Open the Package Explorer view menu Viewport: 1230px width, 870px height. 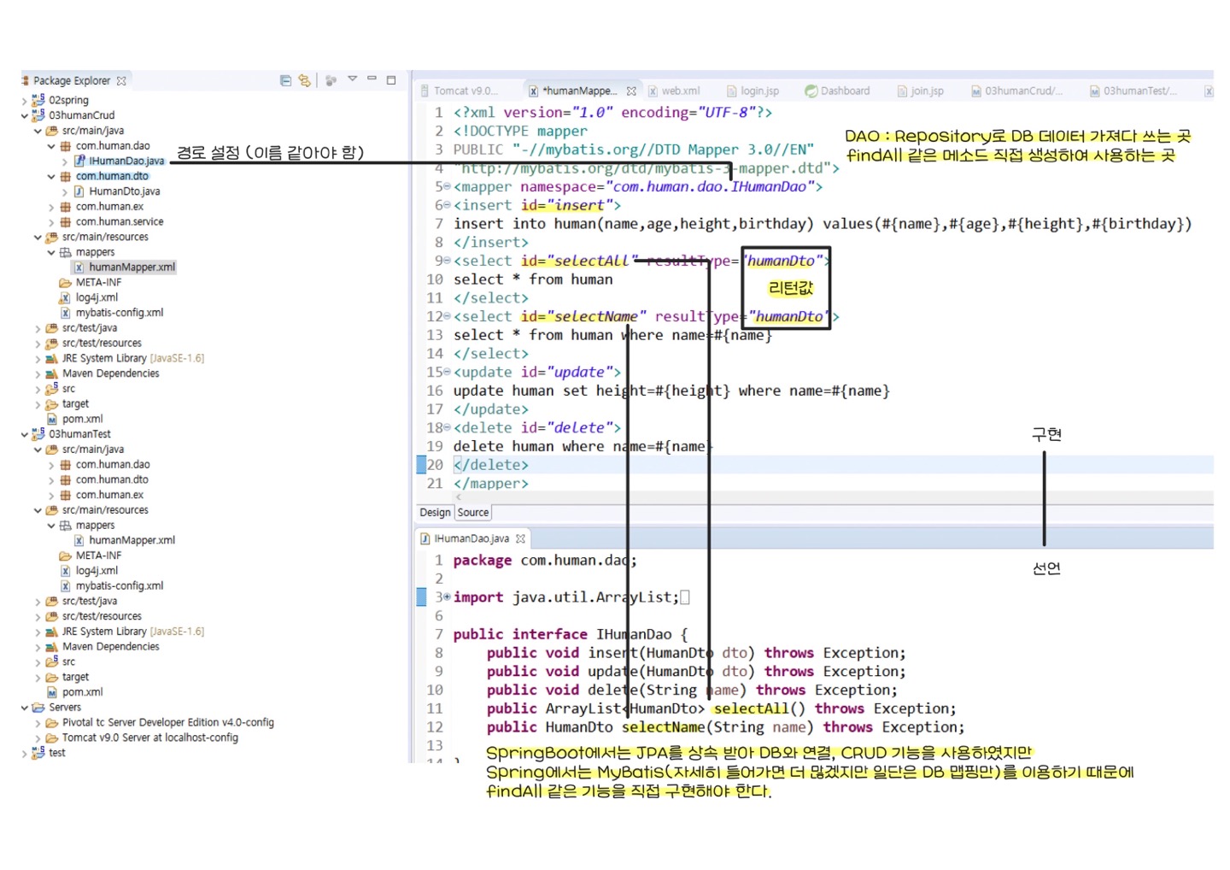tap(352, 79)
